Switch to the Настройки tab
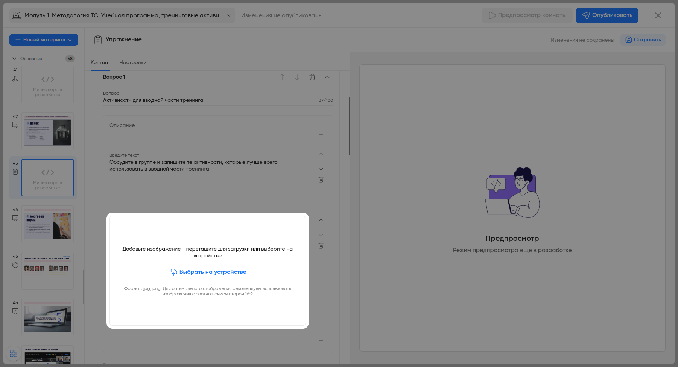Viewport: 678px width, 367px height. pyautogui.click(x=133, y=63)
